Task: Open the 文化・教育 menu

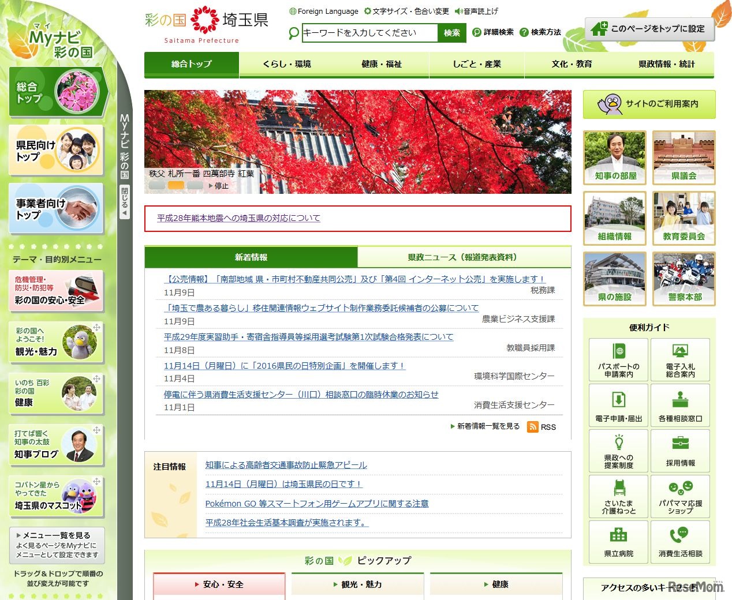Action: click(572, 64)
